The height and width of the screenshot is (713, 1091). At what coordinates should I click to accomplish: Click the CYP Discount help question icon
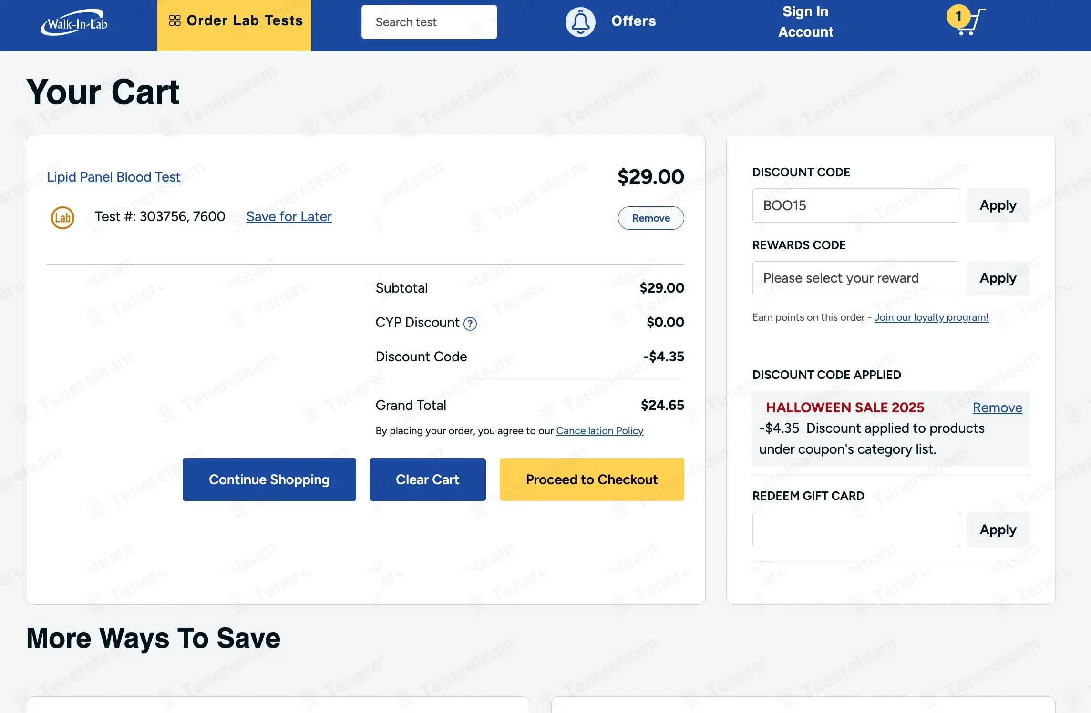pos(470,324)
